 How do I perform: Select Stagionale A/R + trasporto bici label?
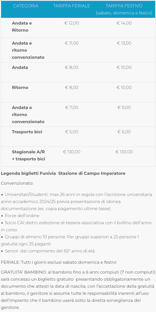coord(28,155)
